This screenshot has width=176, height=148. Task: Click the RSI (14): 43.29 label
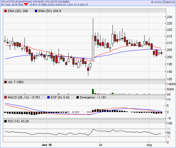(18, 121)
